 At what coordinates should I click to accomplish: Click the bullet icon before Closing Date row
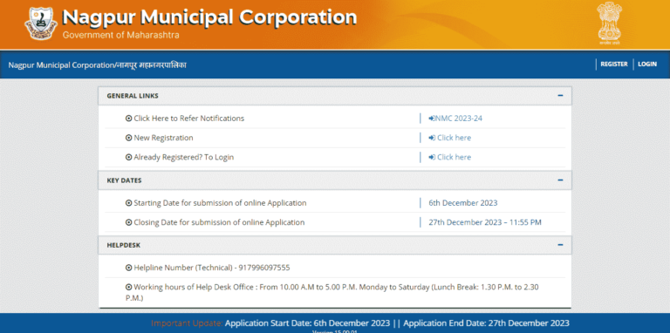pos(128,222)
